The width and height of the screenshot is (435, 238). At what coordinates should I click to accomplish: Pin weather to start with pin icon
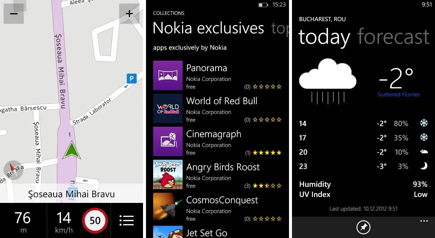pyautogui.click(x=363, y=228)
